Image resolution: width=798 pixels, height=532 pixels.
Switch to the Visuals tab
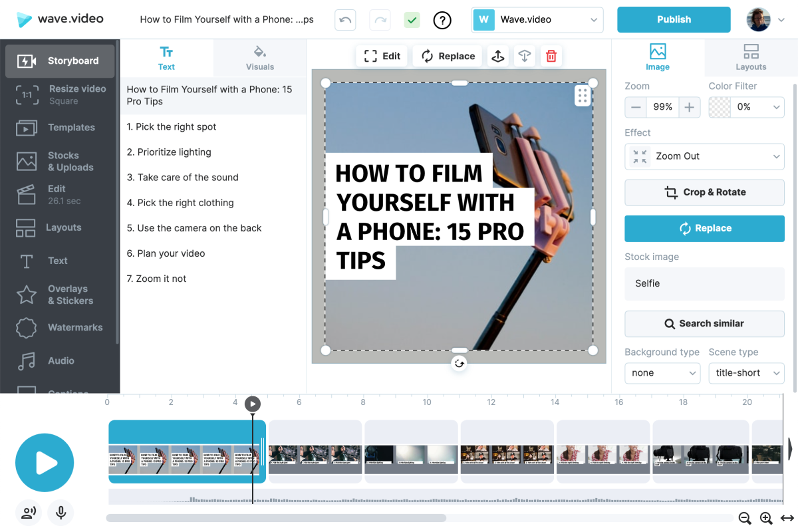tap(260, 58)
